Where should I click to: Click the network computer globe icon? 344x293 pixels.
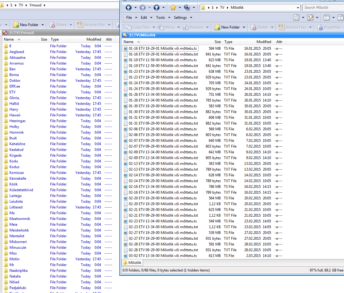[187, 8]
